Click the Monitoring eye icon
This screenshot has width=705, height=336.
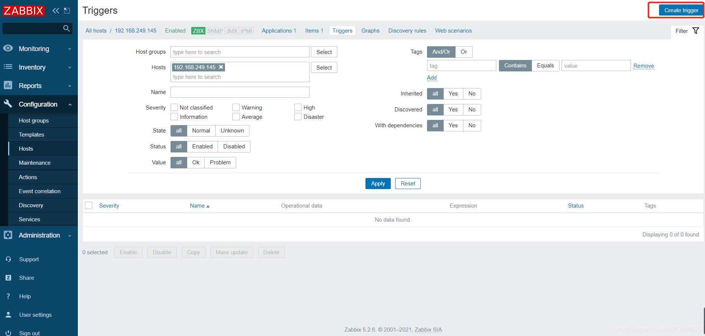tap(8, 48)
